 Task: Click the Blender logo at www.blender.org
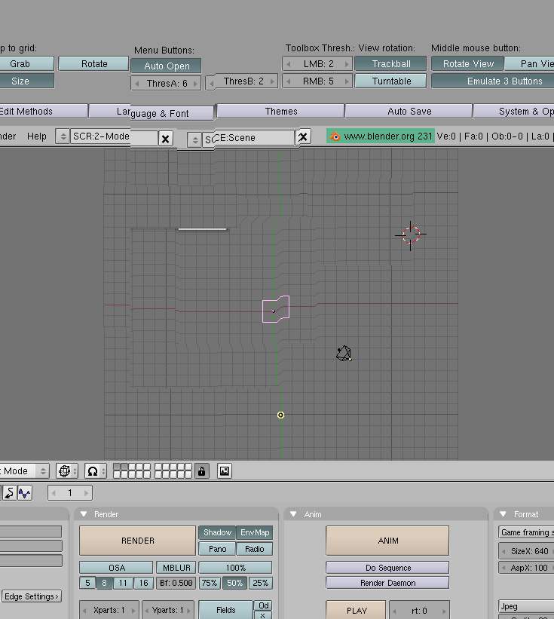[x=335, y=136]
